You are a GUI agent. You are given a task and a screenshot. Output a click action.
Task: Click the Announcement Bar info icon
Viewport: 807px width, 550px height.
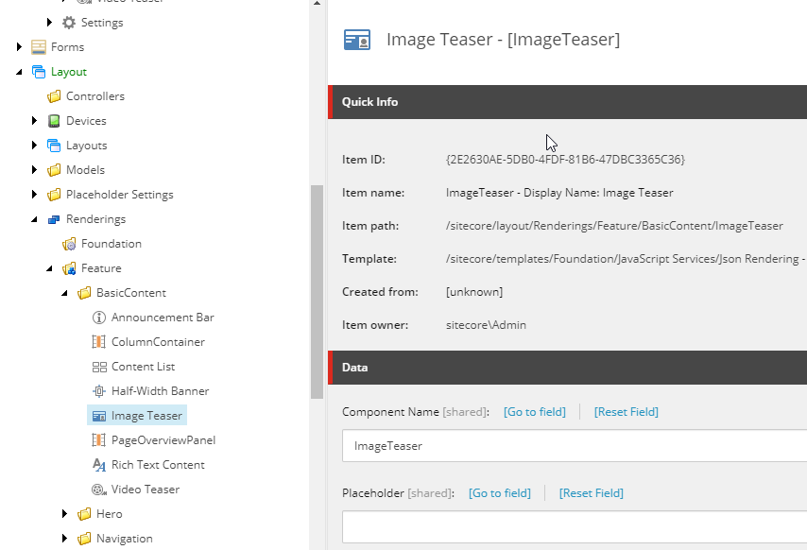(99, 318)
